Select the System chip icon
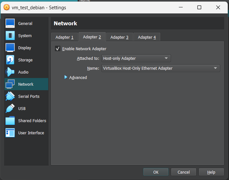This screenshot has height=180, width=229. click(x=10, y=35)
